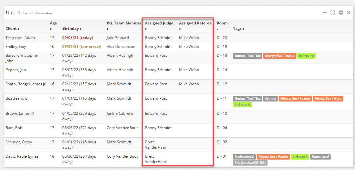
Task: Sort the table by Birthday
Action: (72, 29)
